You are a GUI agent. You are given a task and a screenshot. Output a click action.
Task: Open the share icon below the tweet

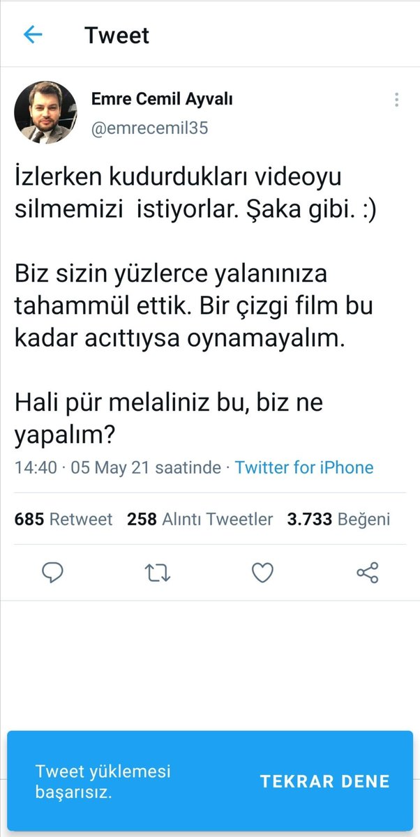tap(367, 573)
